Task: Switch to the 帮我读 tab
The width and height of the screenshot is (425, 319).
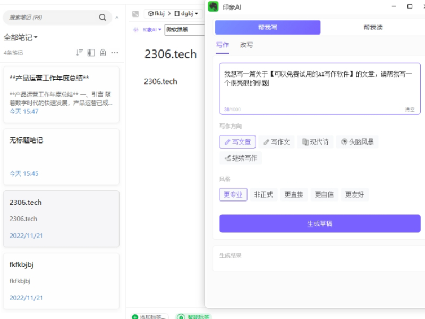Action: (373, 28)
